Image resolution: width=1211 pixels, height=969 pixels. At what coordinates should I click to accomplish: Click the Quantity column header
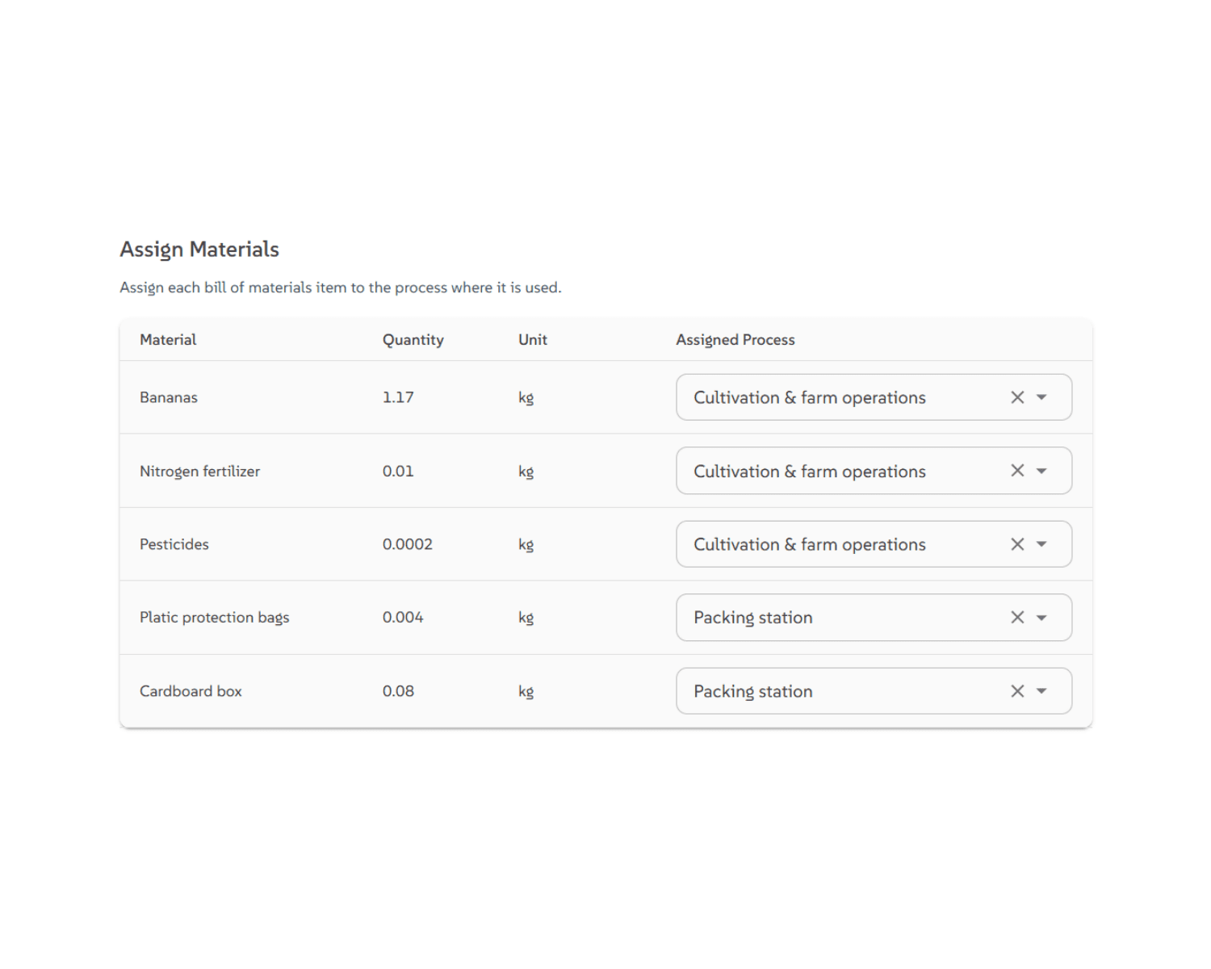click(413, 340)
